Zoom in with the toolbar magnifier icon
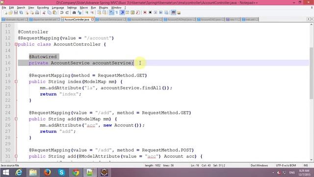This screenshot has height=177, width=314. click(x=86, y=12)
